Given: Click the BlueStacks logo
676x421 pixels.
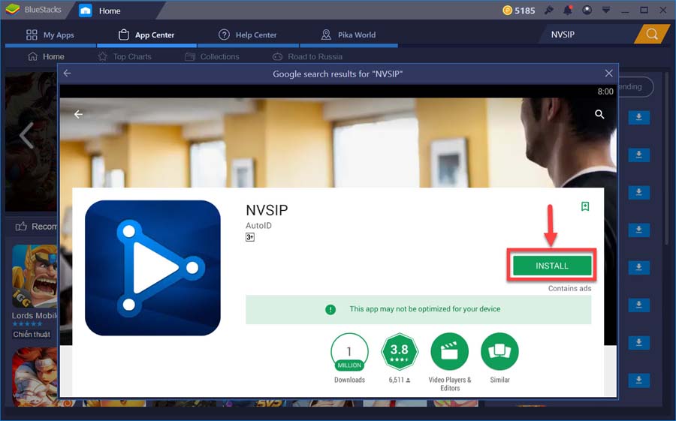Looking at the screenshot, I should tap(13, 10).
